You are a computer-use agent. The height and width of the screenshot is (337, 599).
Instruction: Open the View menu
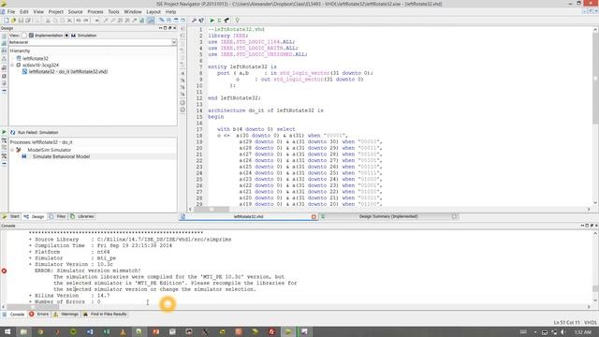tap(38, 12)
